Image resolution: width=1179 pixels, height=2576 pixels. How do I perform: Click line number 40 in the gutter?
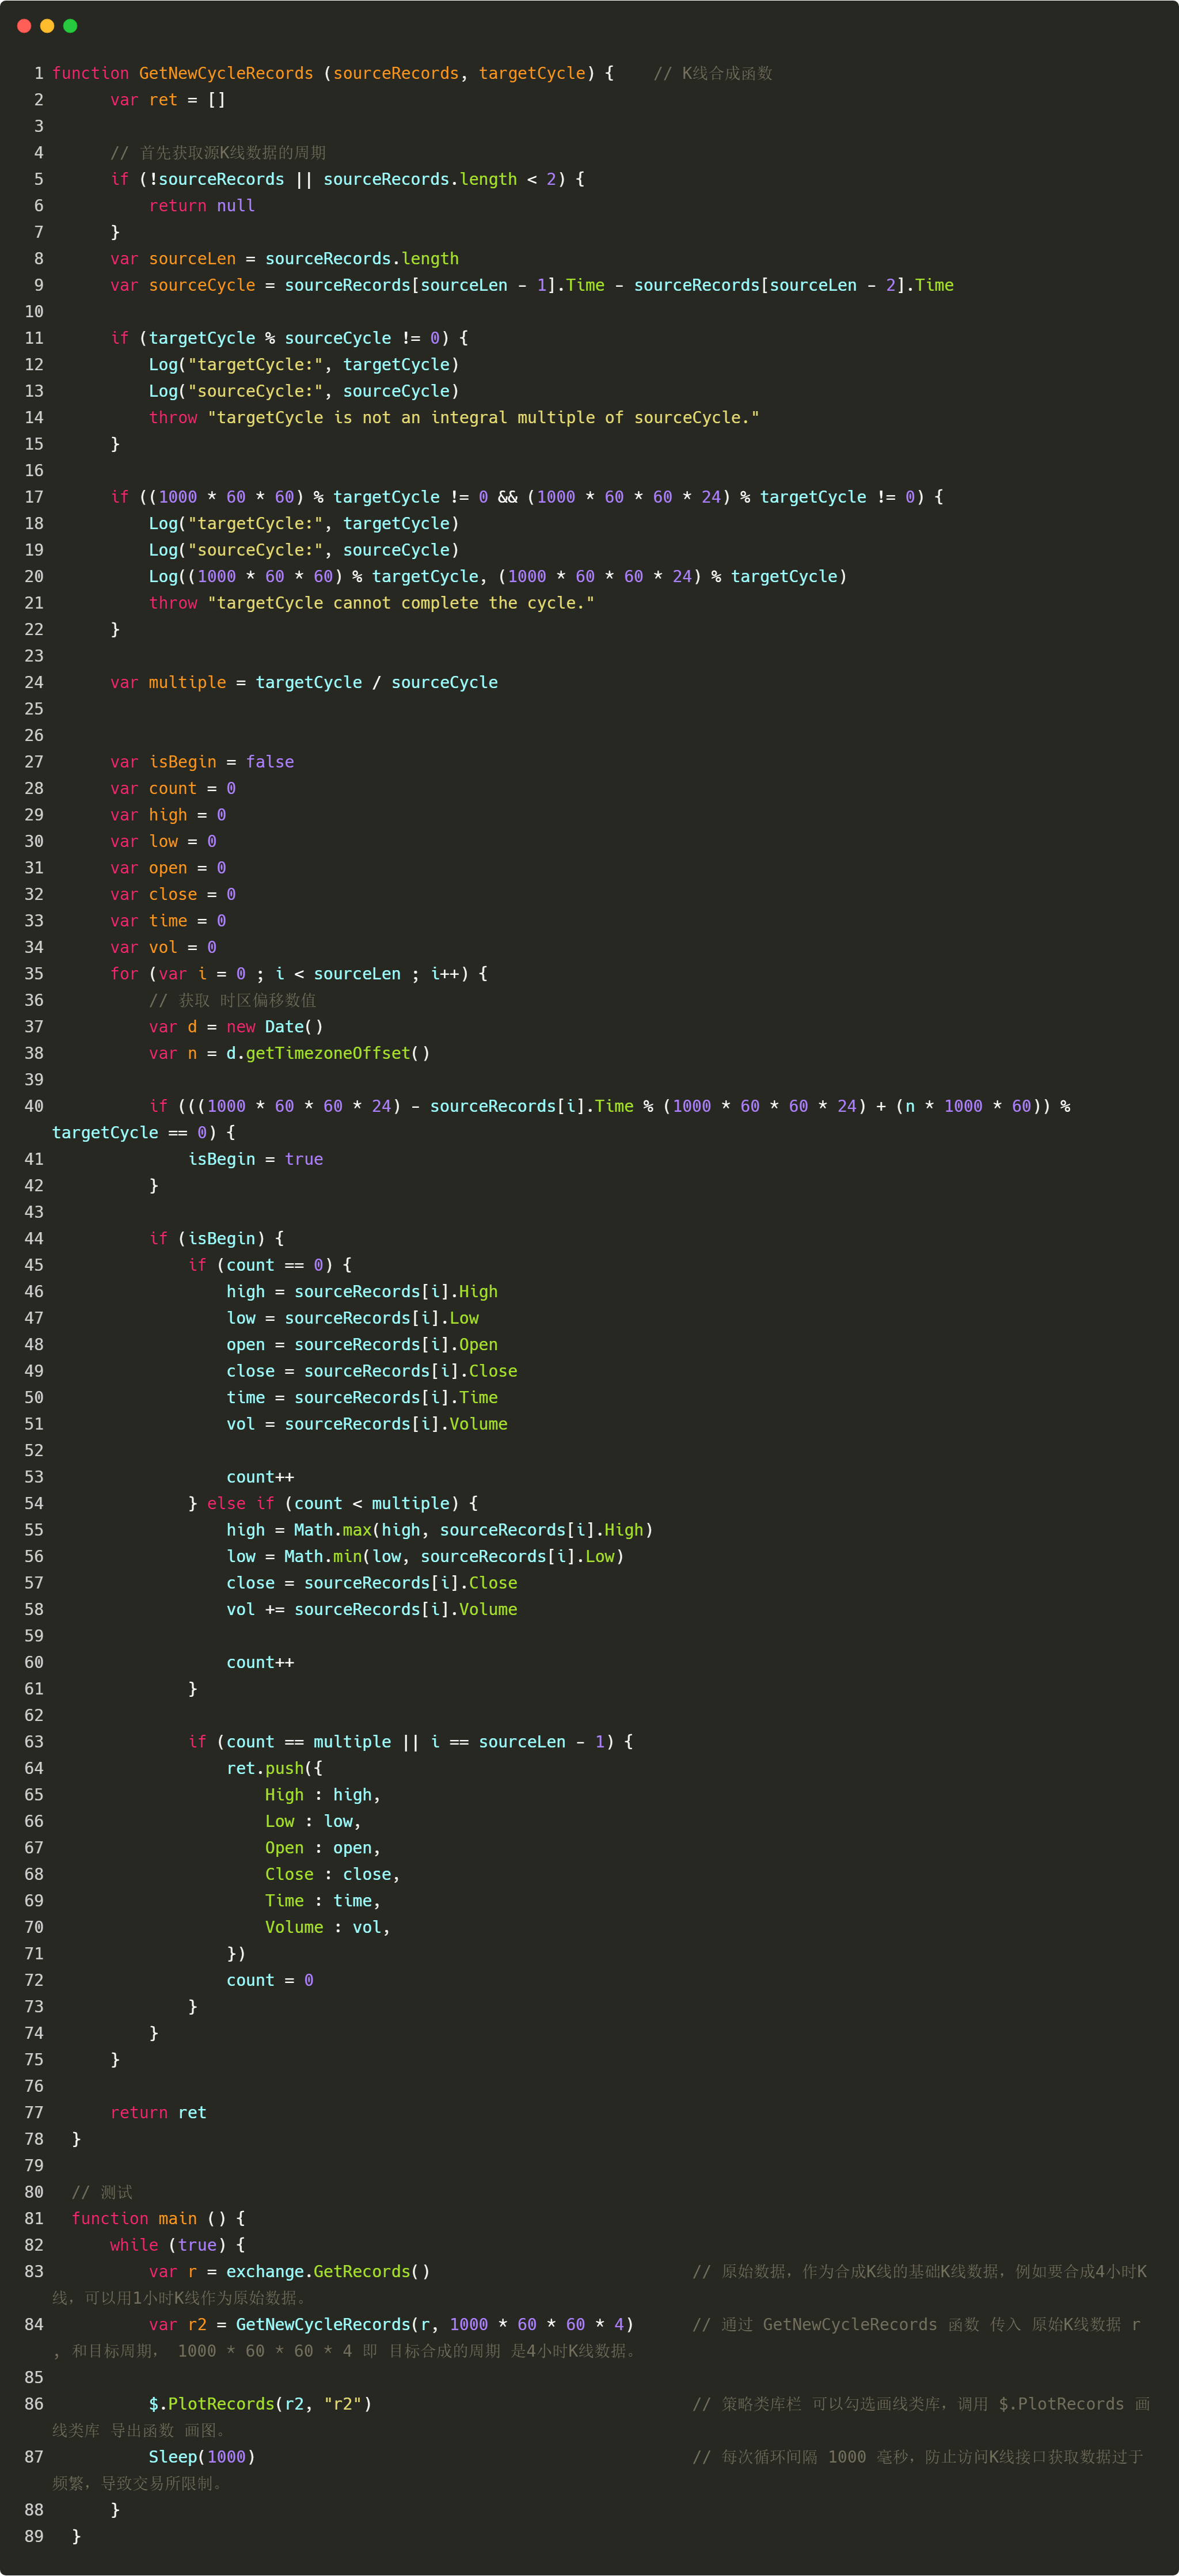(x=34, y=1106)
